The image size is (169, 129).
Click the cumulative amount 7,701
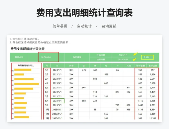pyautogui.click(x=153, y=105)
